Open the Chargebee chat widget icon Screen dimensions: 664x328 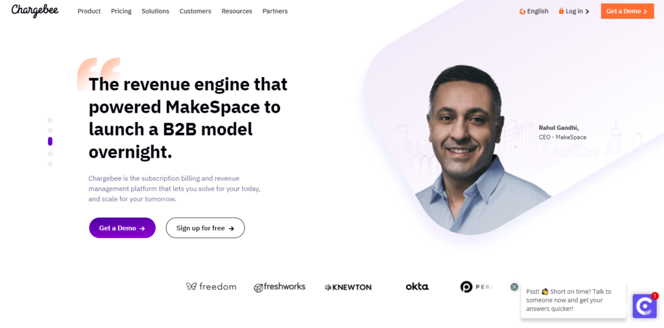tap(644, 306)
